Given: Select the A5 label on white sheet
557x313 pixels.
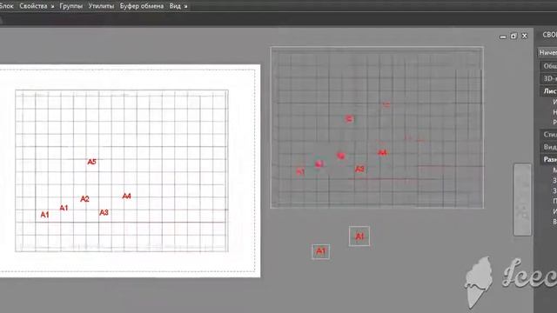Looking at the screenshot, I should (91, 162).
